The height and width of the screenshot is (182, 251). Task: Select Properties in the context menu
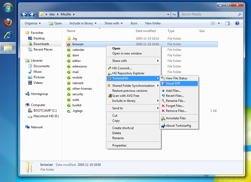pos(119,145)
